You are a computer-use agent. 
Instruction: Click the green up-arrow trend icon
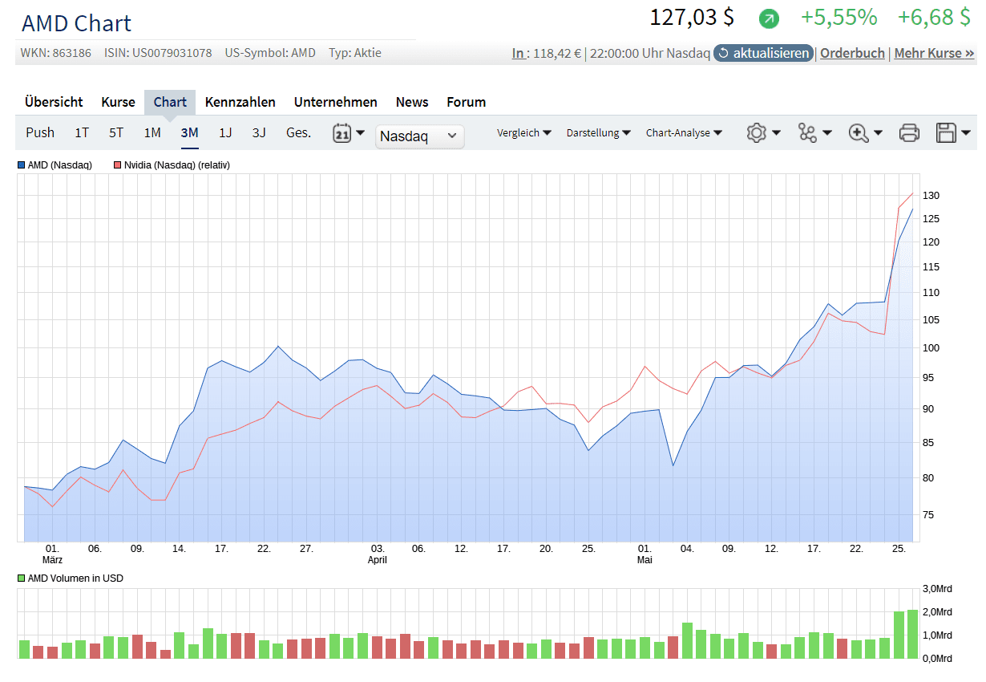point(769,18)
